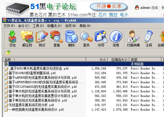Click the 51黑电子论坛 site title
Screen dimensions: 164x117
53,6
